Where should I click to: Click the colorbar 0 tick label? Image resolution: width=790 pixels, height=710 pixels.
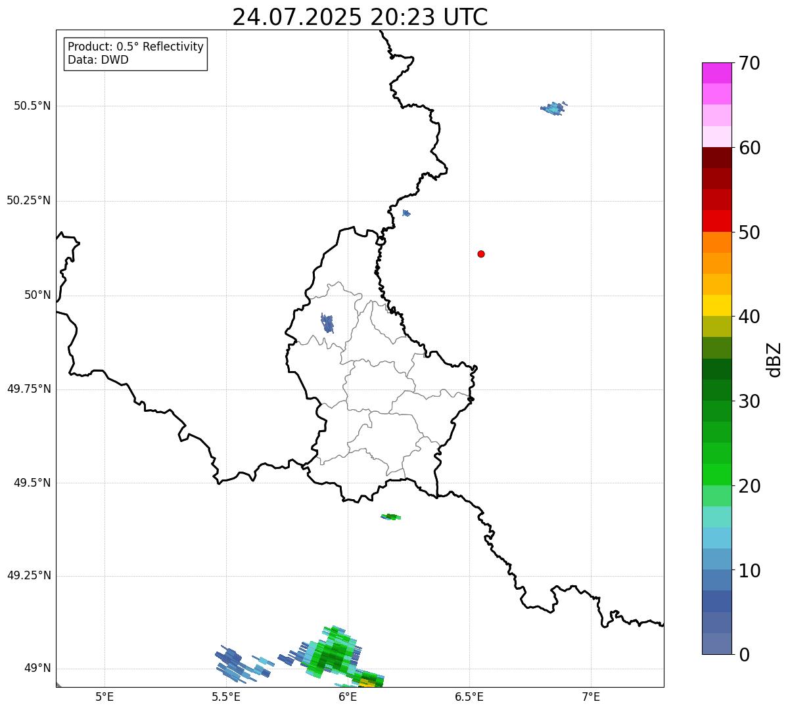[745, 655]
